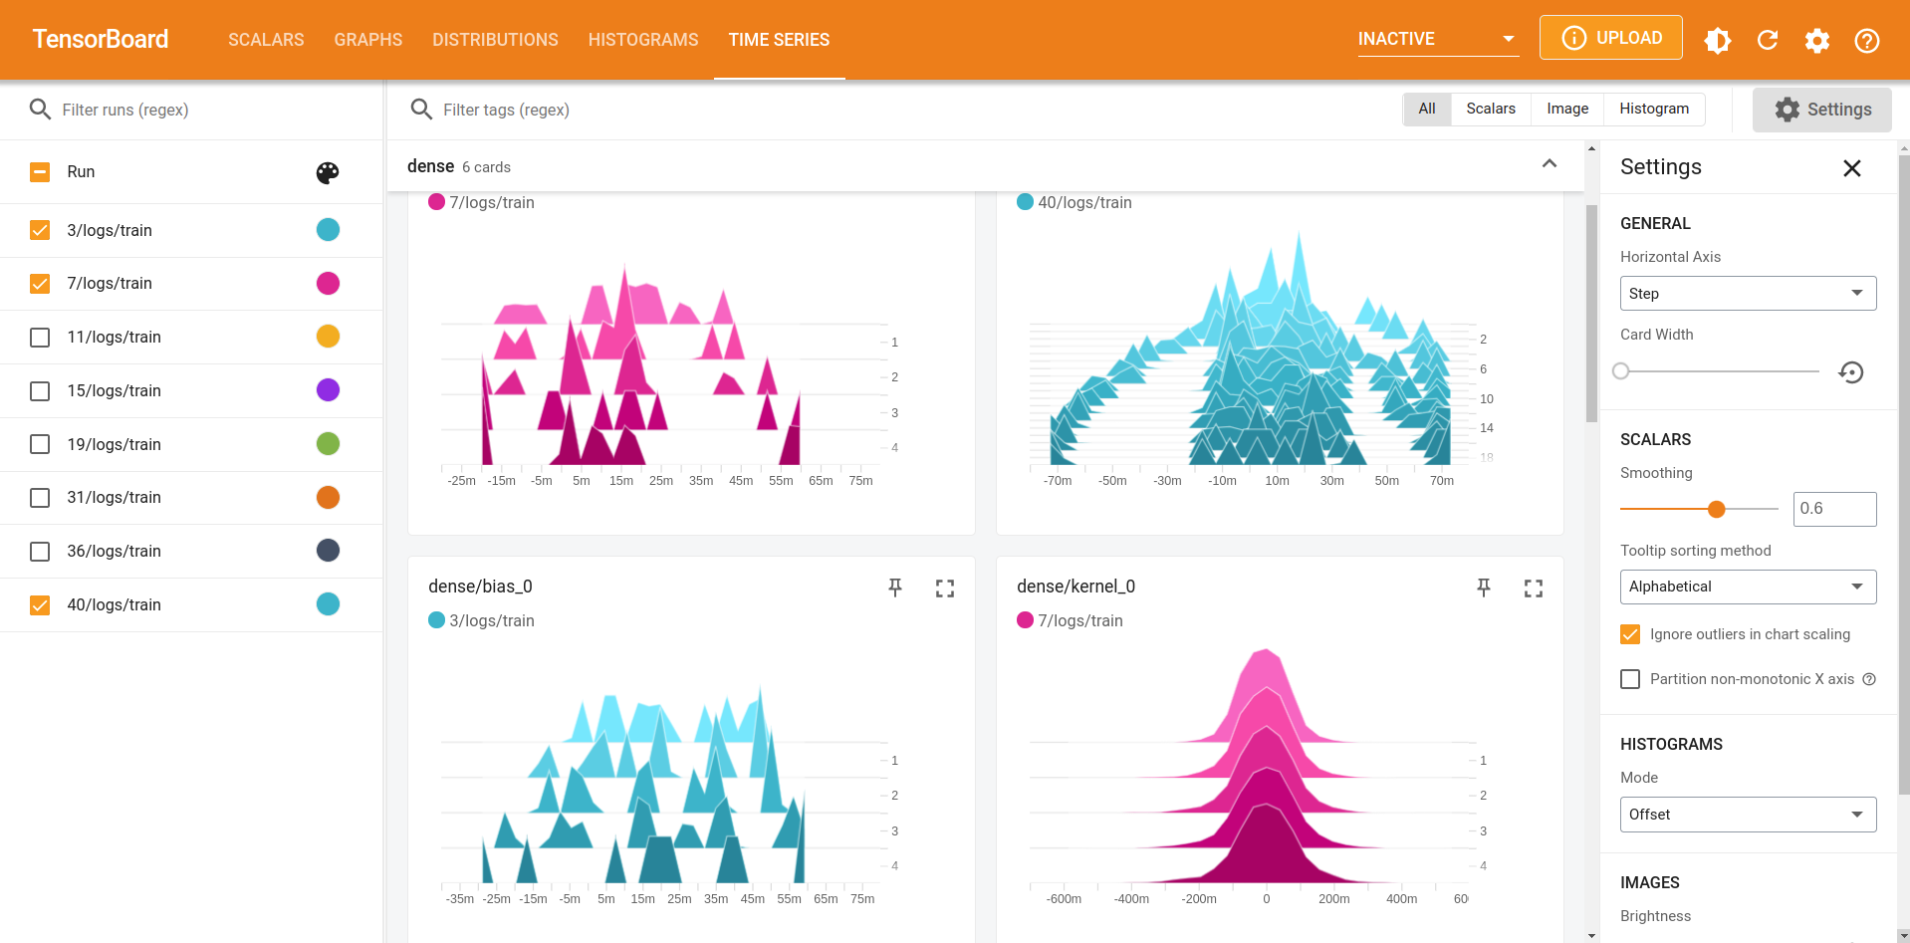Uncheck the 7/logs/train run

[x=40, y=284]
